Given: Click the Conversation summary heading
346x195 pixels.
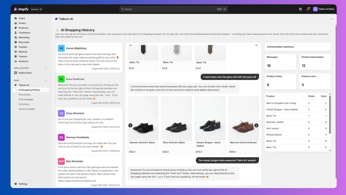Looking at the screenshot, I should pos(280,47).
